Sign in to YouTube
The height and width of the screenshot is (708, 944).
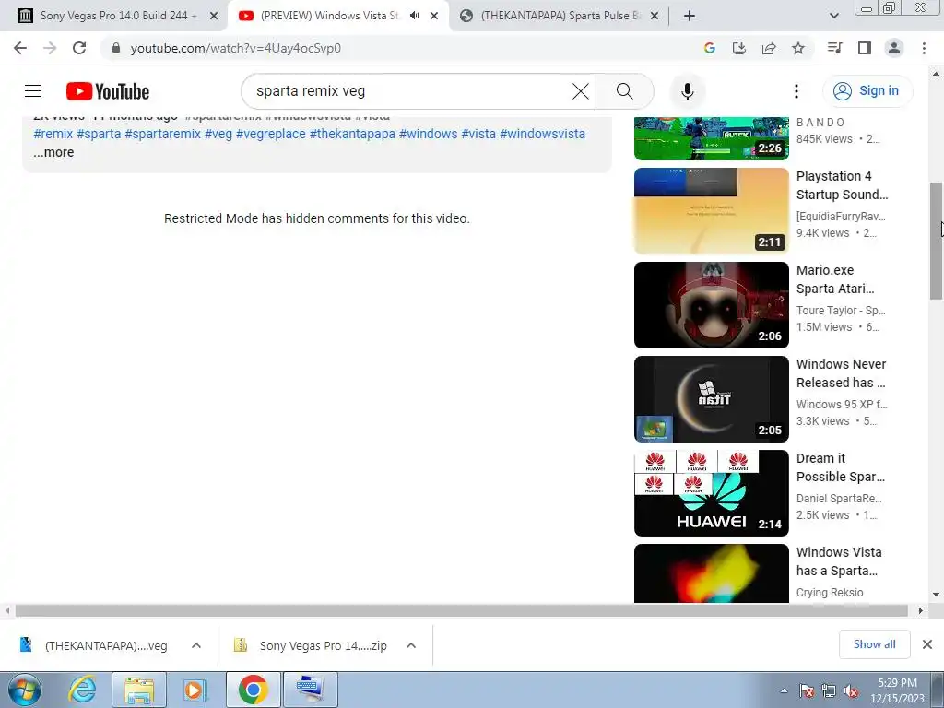click(x=867, y=91)
